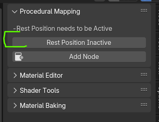
Task: Click the Rest Position needs to be Active label
Action: (63, 28)
